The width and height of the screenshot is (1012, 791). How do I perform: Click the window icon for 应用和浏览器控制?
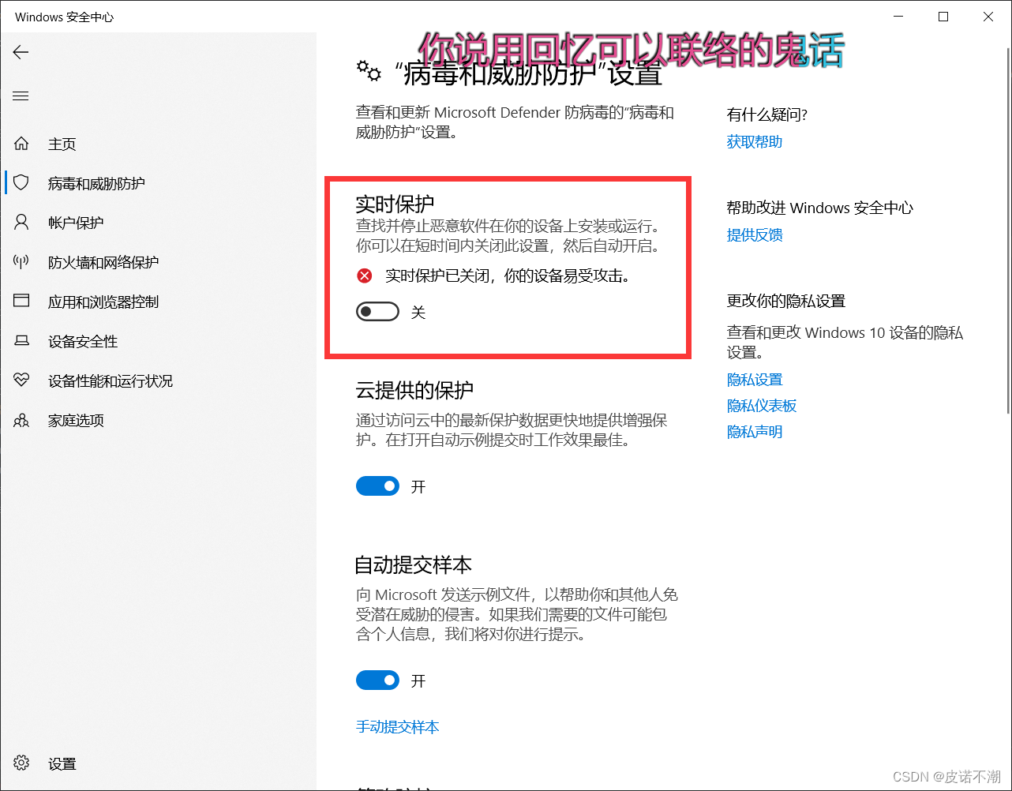click(x=21, y=302)
